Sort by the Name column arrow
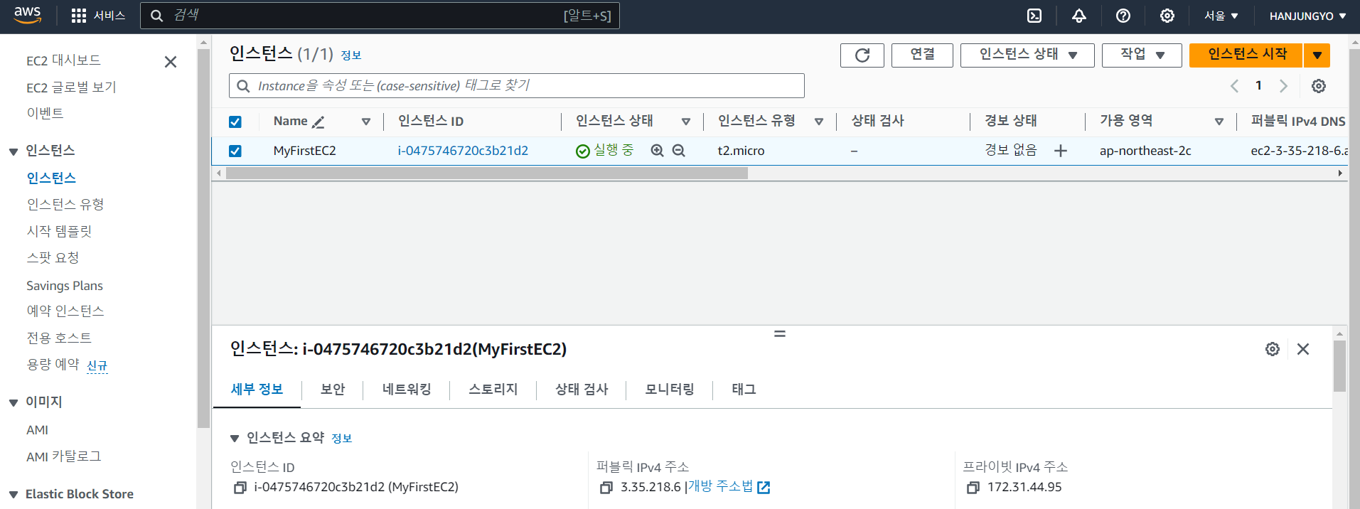Image resolution: width=1360 pixels, height=509 pixels. [366, 122]
